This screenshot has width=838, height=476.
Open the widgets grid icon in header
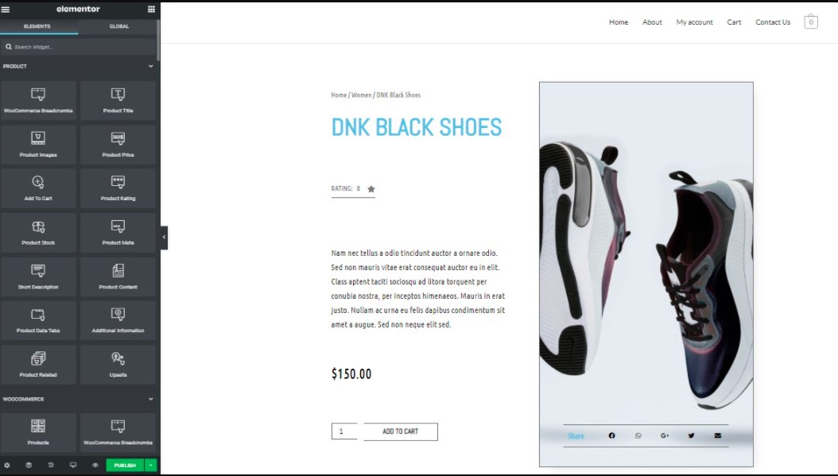151,9
